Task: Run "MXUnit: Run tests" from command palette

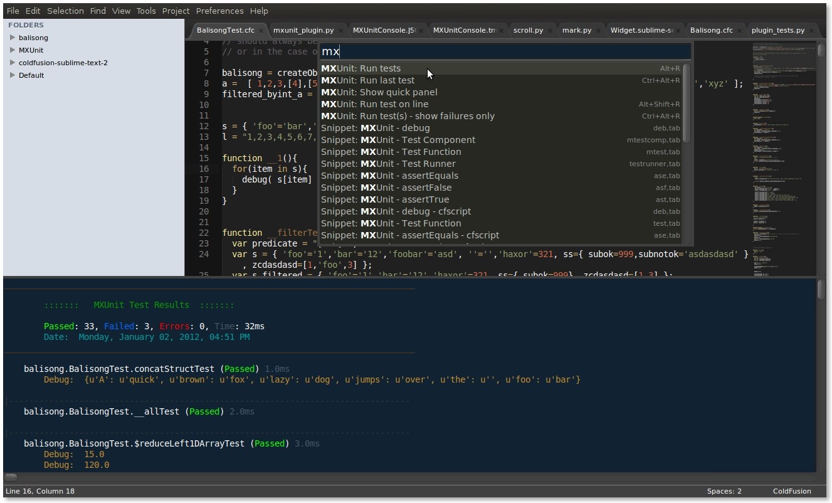Action: click(362, 68)
